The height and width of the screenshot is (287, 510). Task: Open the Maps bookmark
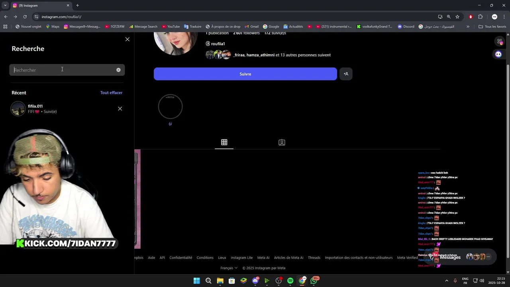click(52, 27)
